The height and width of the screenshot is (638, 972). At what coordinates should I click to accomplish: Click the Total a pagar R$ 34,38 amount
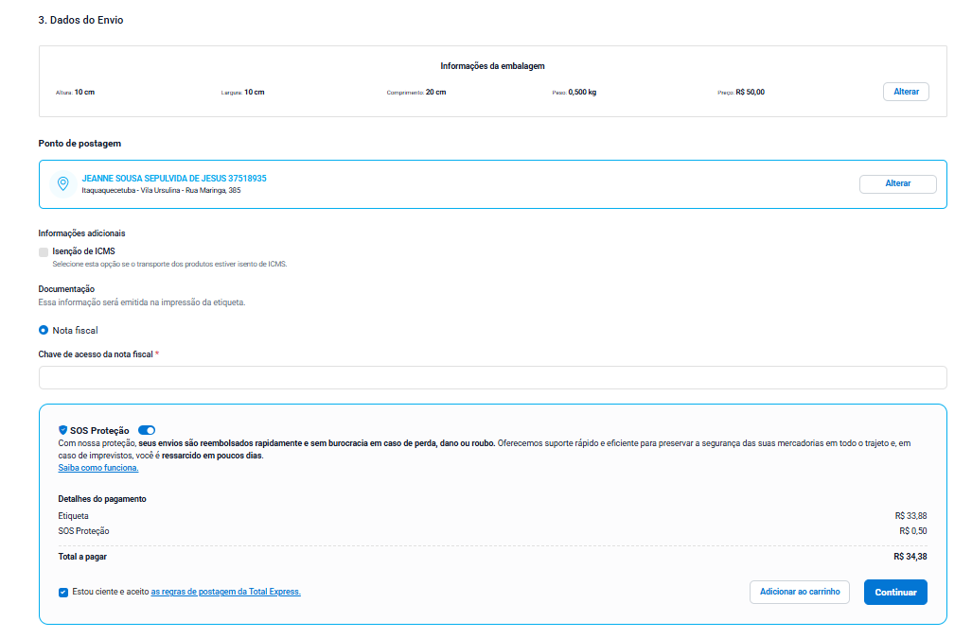tap(910, 557)
